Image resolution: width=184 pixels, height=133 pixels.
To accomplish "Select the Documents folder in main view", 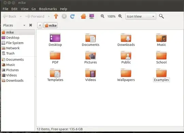I will pyautogui.click(x=91, y=40).
